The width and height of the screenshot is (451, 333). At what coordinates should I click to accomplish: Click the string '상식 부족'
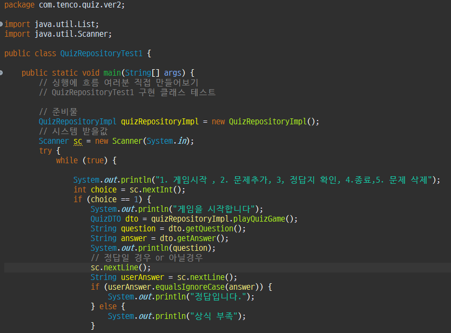(214, 316)
